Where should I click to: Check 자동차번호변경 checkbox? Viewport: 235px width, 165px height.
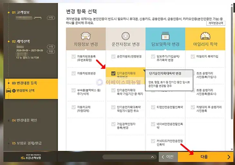point(74,74)
